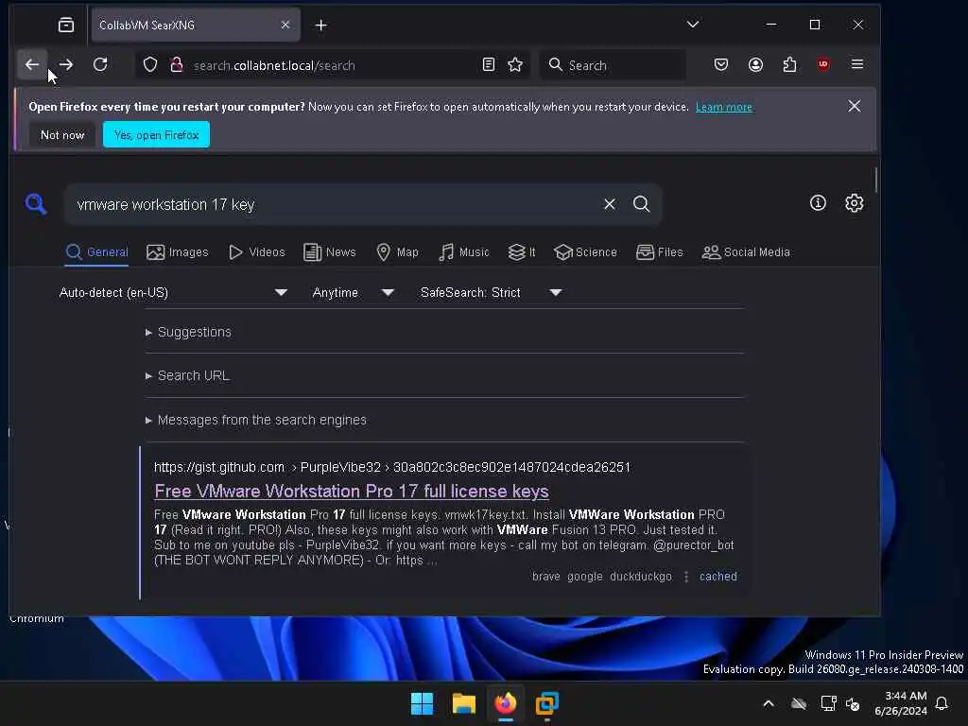This screenshot has width=968, height=726.
Task: Follow the Learn more link
Action: 723,107
